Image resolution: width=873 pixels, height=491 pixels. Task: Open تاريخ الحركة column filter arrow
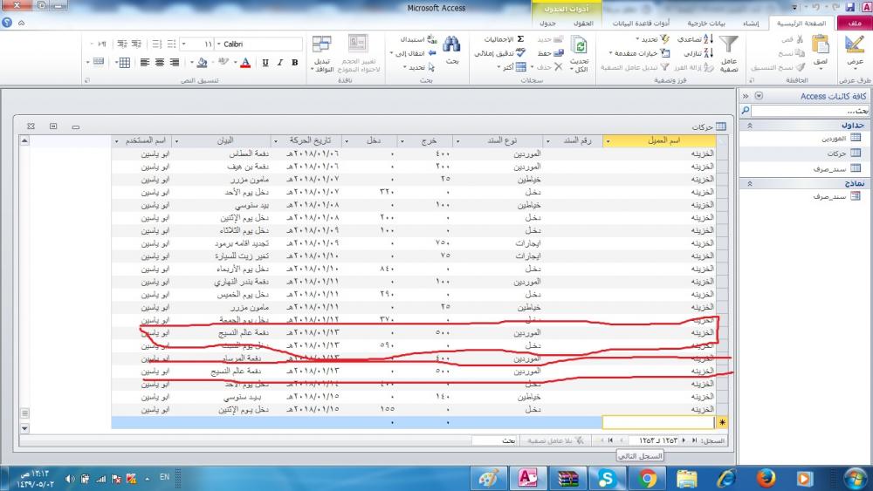click(x=275, y=141)
